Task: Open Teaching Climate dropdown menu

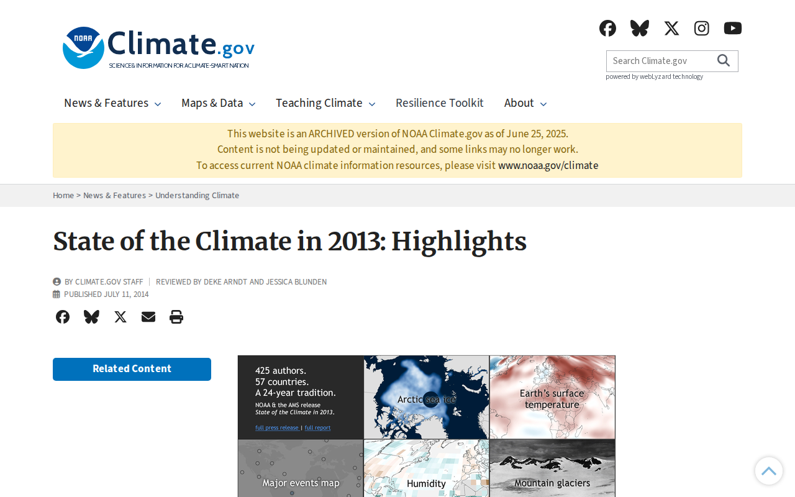Action: click(325, 103)
